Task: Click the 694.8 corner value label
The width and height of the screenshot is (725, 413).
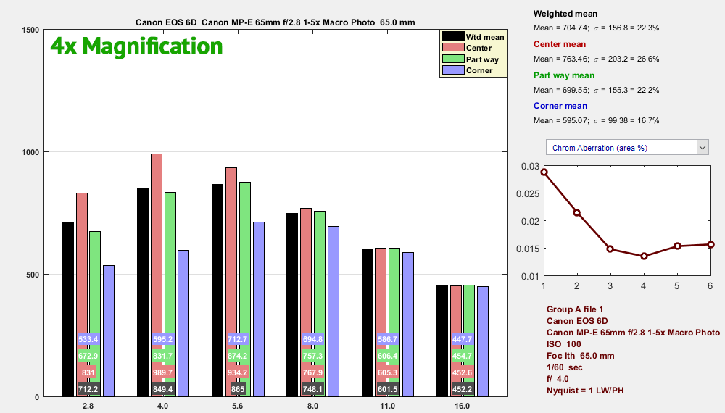Action: click(312, 339)
